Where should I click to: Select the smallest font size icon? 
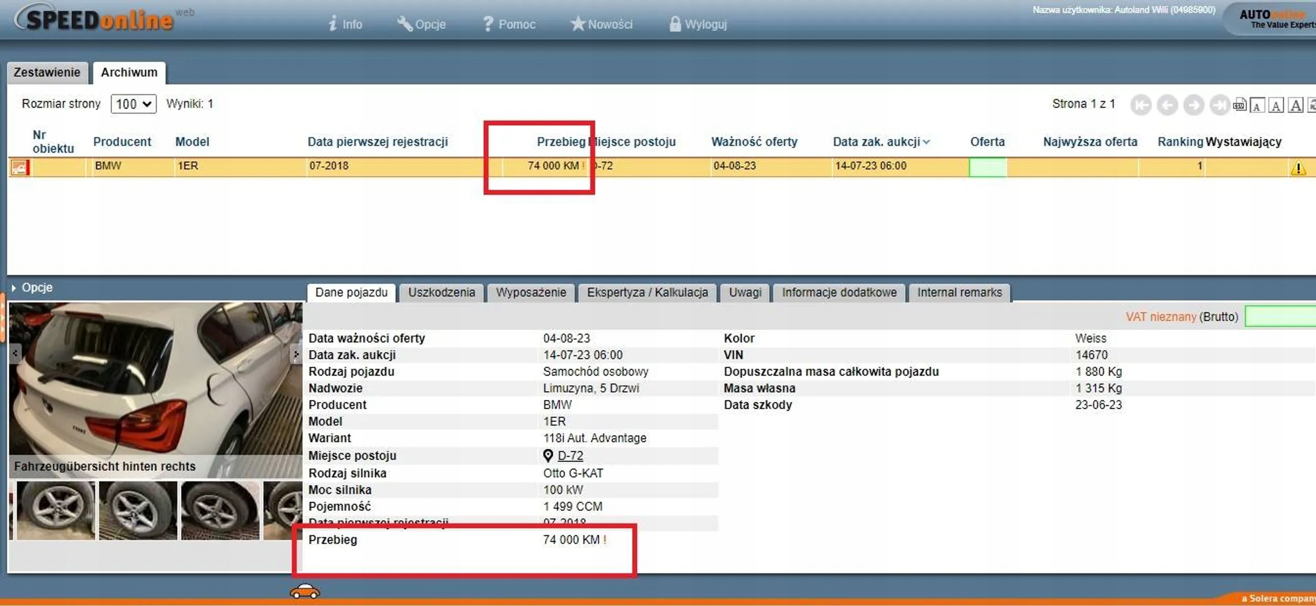(1257, 106)
